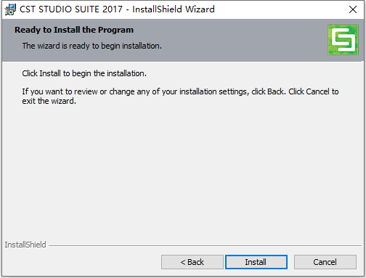This screenshot has width=366, height=278.
Task: Click the exit the wizard text line
Action: click(49, 101)
